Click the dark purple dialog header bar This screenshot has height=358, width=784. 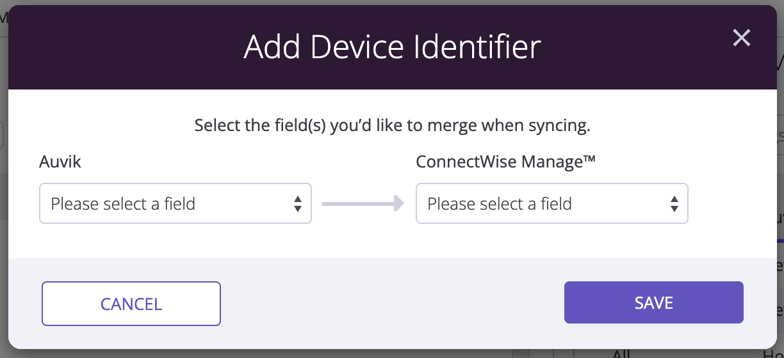(392, 47)
